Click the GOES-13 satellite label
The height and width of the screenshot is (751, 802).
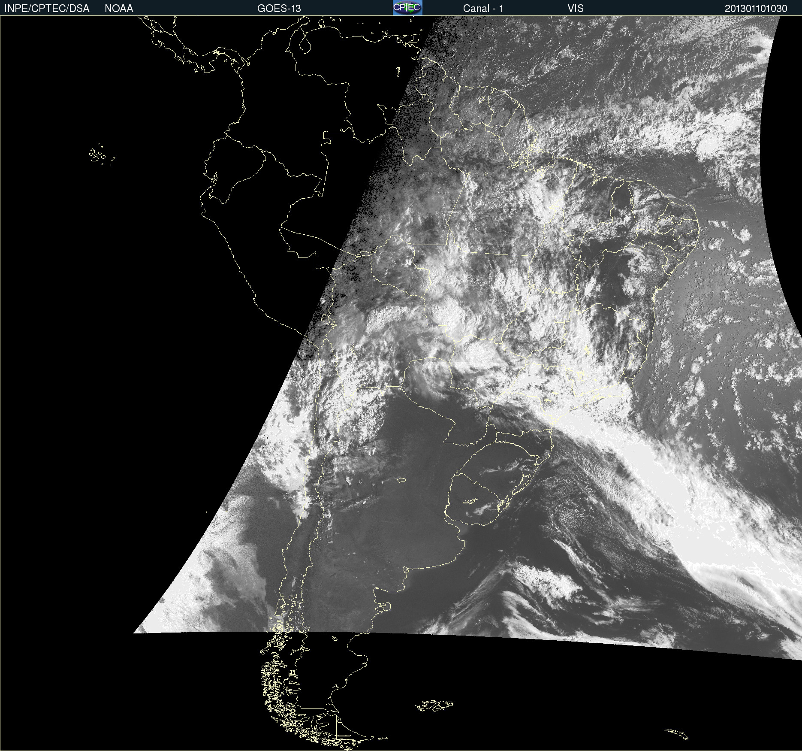pos(279,9)
